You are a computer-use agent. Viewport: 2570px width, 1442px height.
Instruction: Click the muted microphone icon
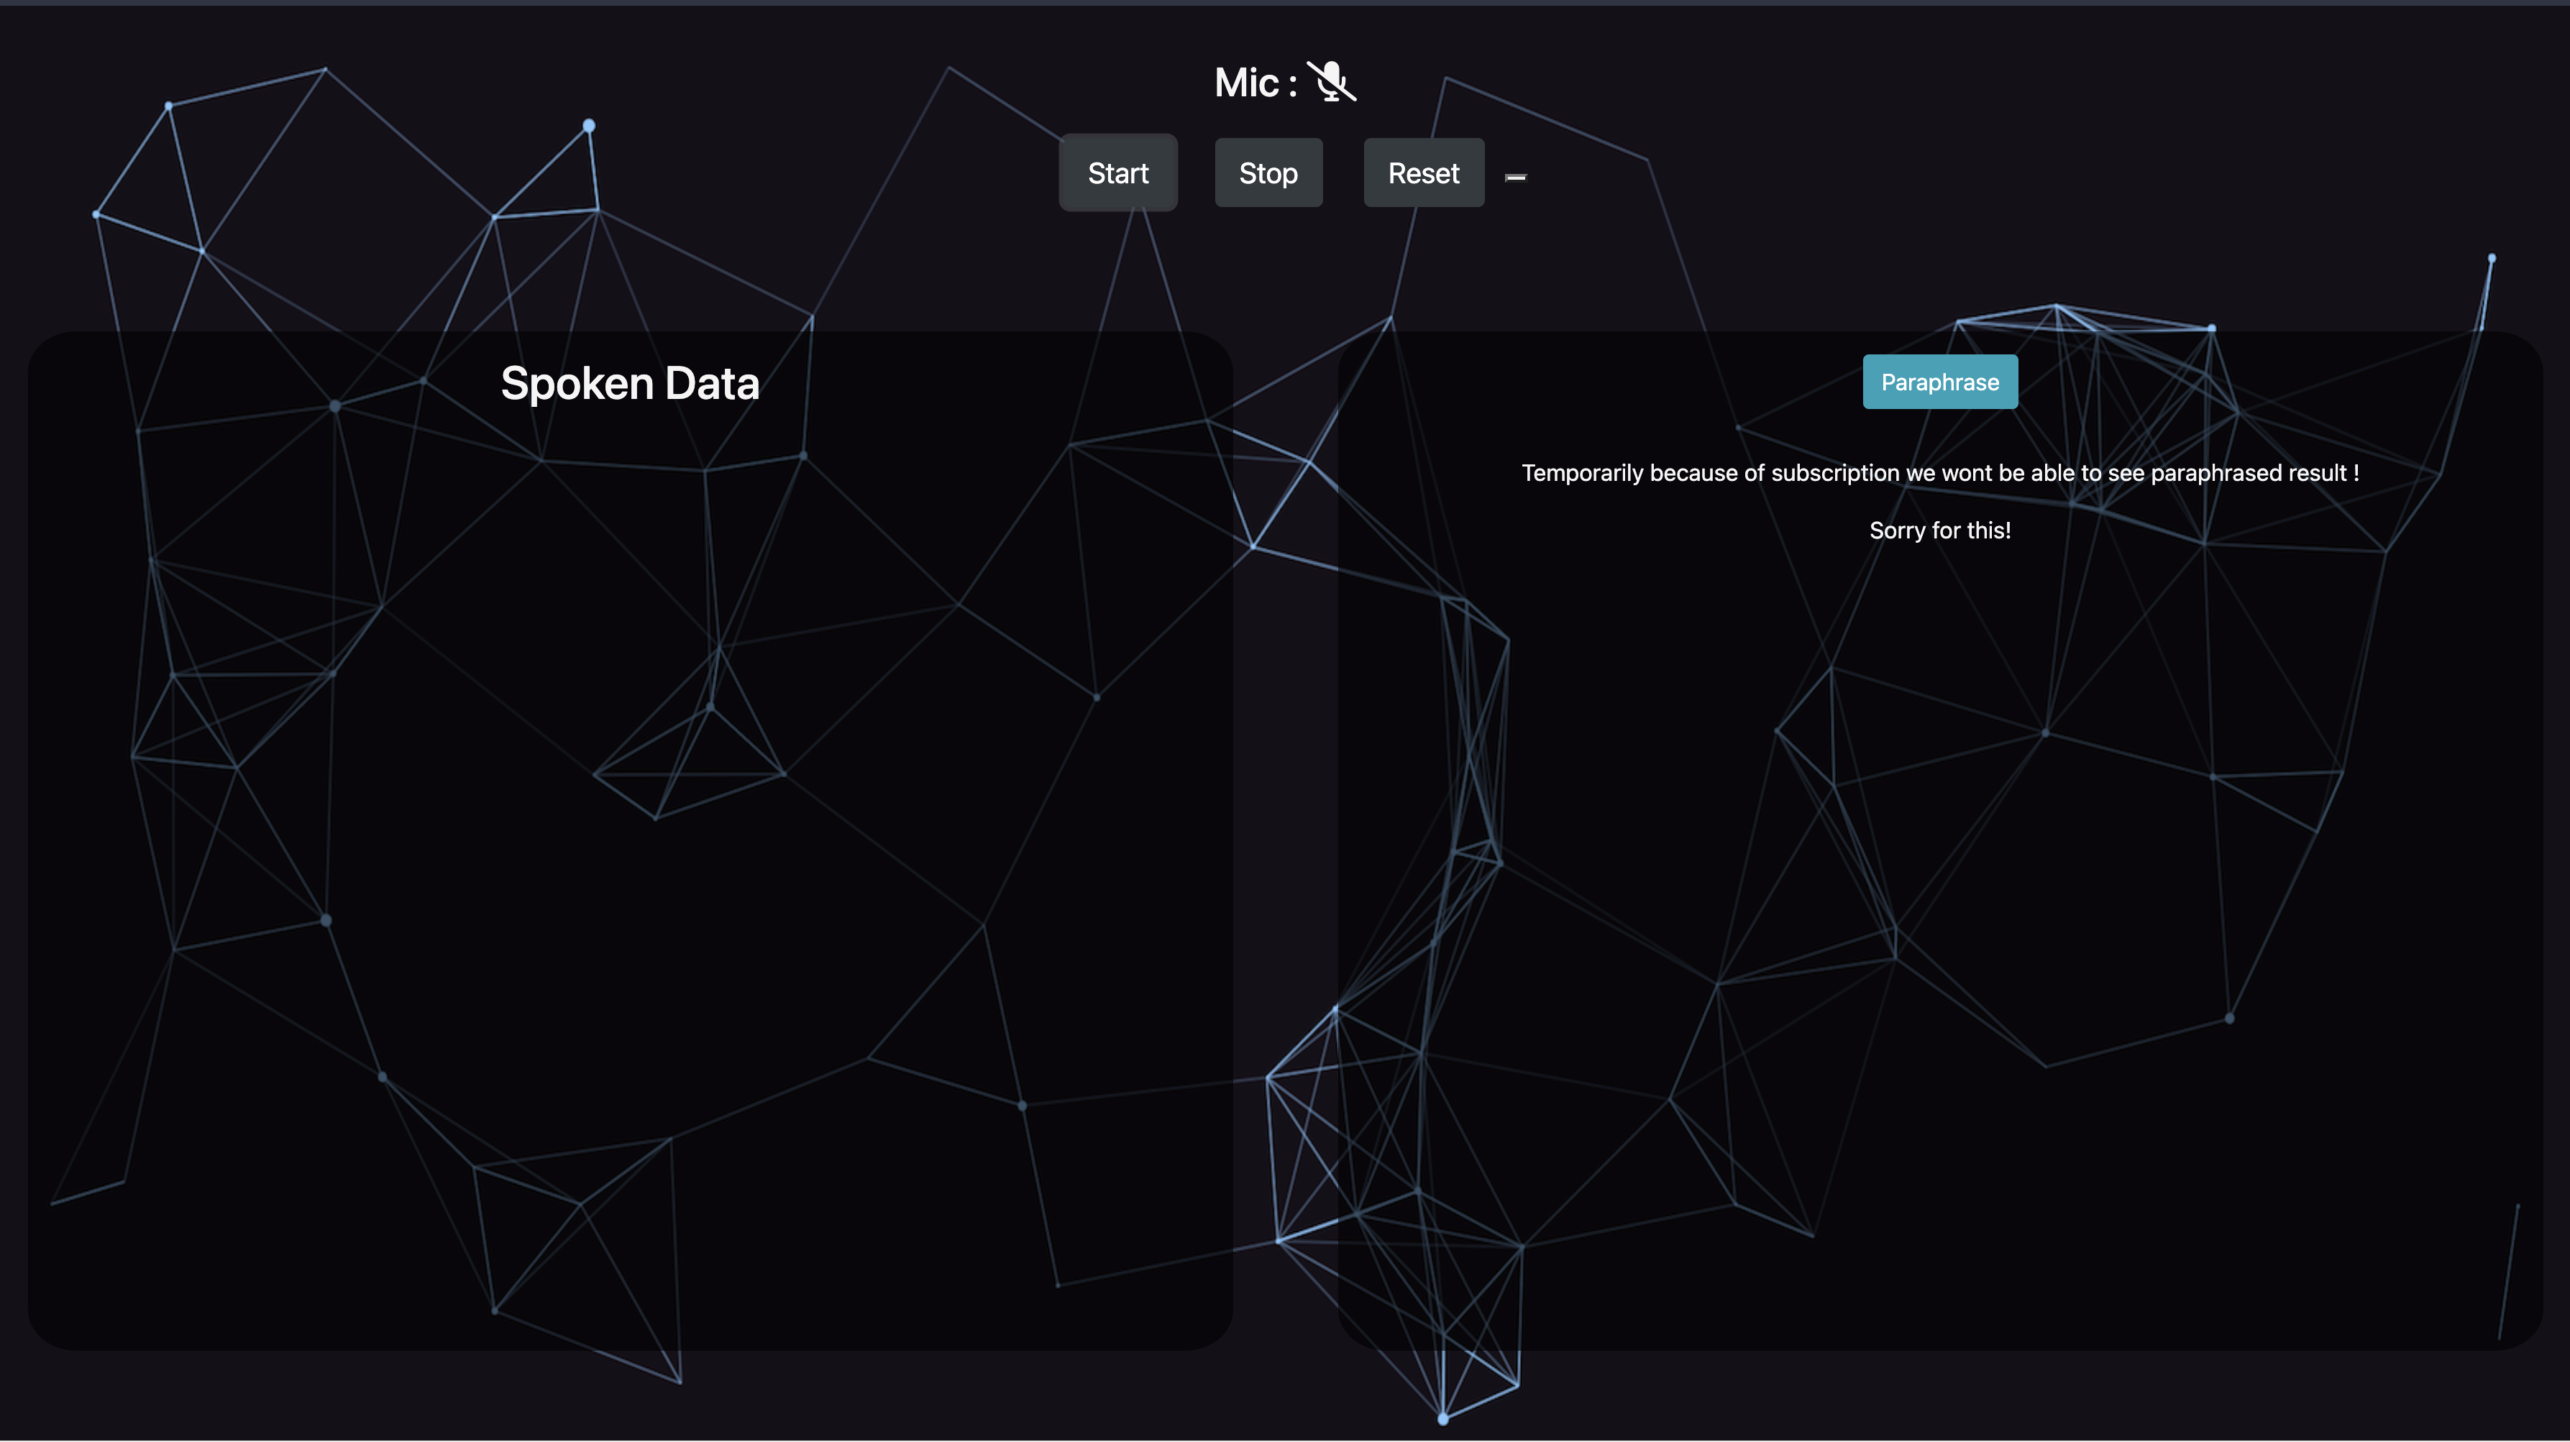pos(1331,82)
